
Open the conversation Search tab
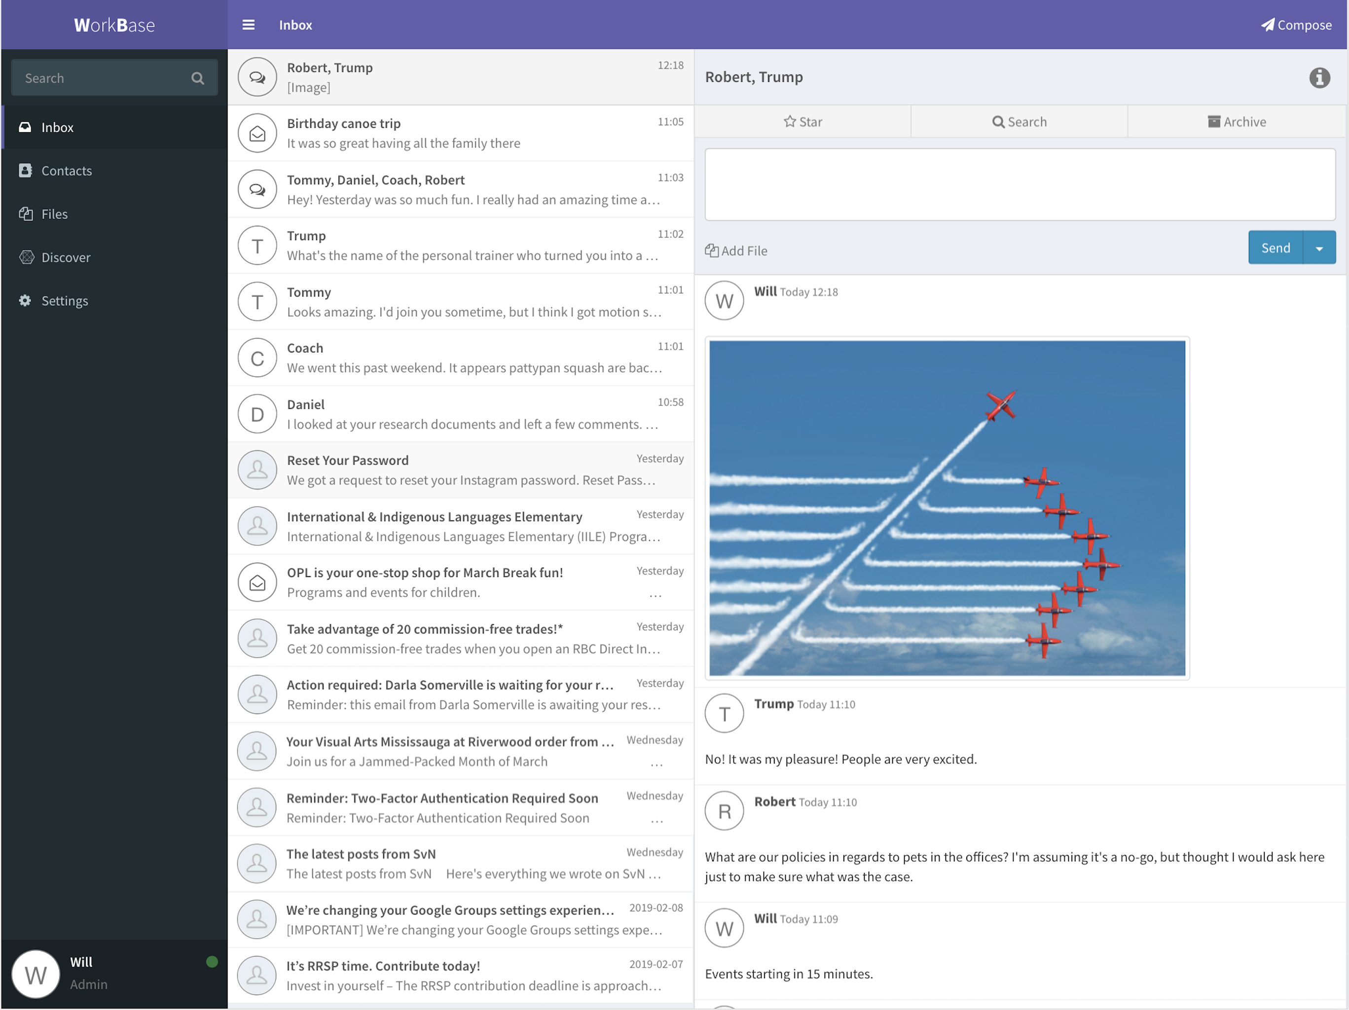[1019, 121]
